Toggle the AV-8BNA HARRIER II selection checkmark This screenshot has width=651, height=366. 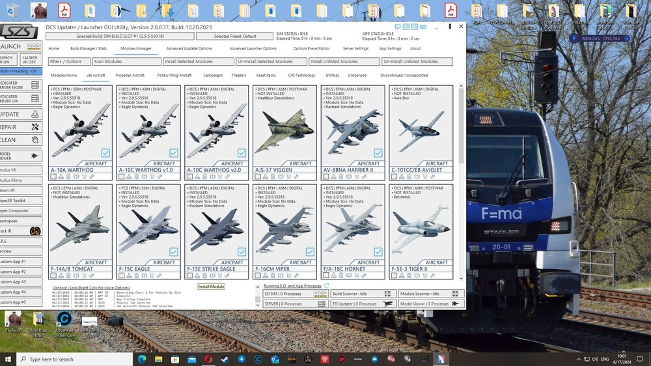point(378,153)
